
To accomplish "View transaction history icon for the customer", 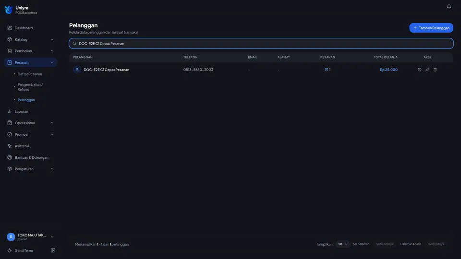I will (x=420, y=70).
